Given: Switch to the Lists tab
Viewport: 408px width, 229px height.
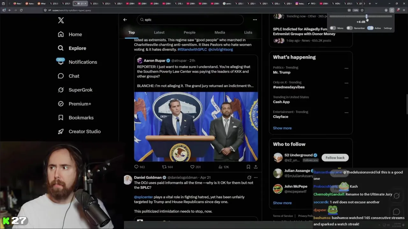Looking at the screenshot, I should [248, 32].
